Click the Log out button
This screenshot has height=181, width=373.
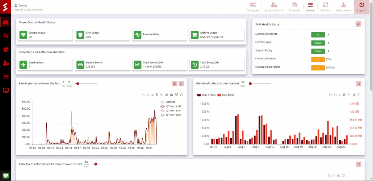point(361,7)
